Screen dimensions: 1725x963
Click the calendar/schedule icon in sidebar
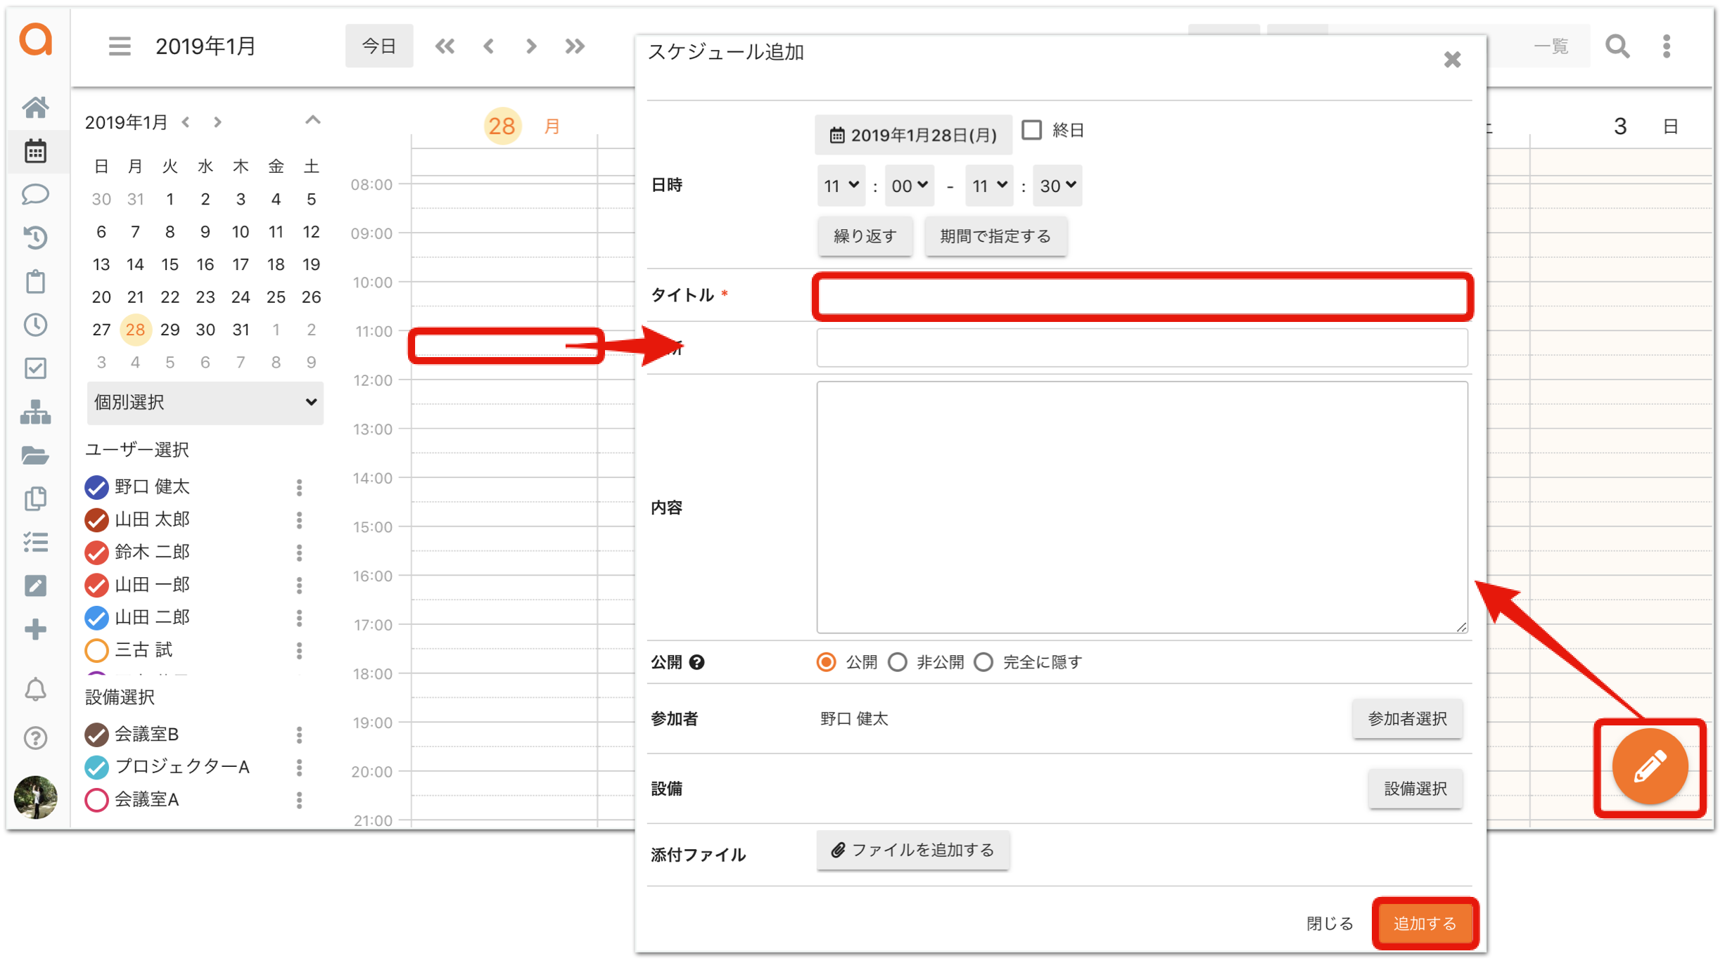click(x=34, y=150)
